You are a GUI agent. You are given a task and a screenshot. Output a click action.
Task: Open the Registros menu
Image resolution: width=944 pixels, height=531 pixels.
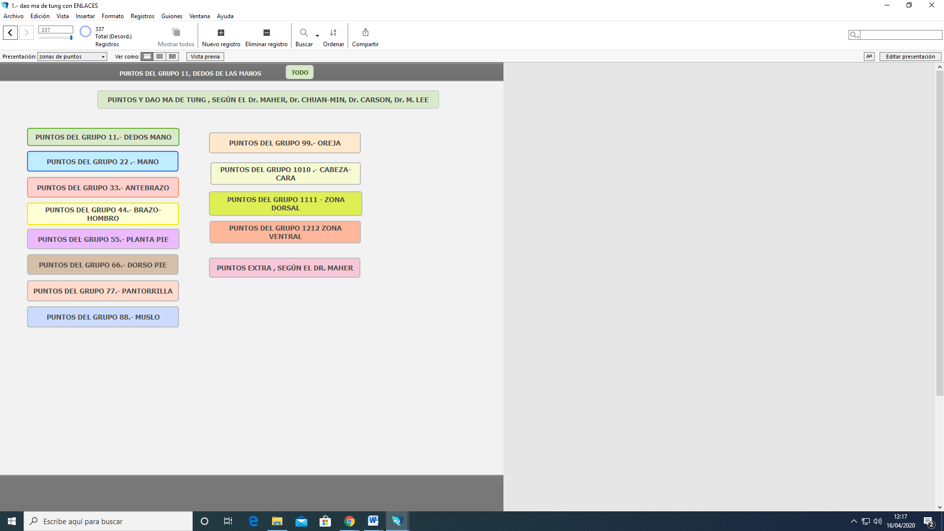pos(142,16)
